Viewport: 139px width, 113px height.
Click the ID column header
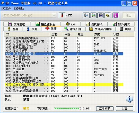pyautogui.click(x=27, y=34)
